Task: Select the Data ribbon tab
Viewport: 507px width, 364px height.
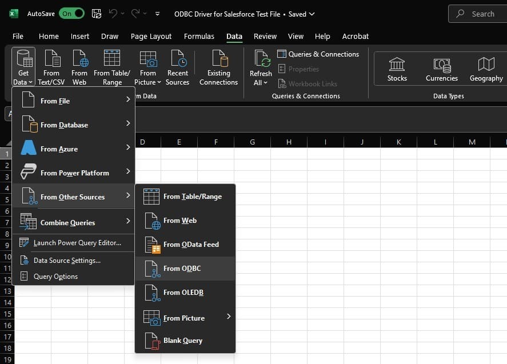Action: coord(234,36)
